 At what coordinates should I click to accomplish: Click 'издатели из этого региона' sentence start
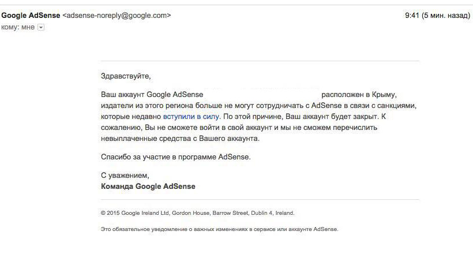coord(147,106)
